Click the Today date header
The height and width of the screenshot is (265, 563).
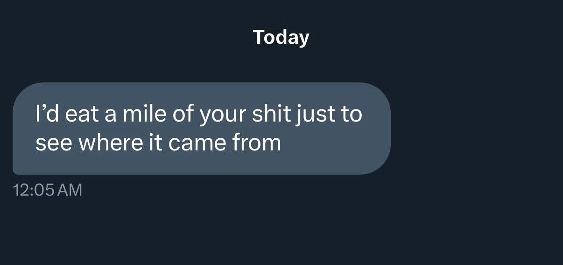tap(281, 37)
